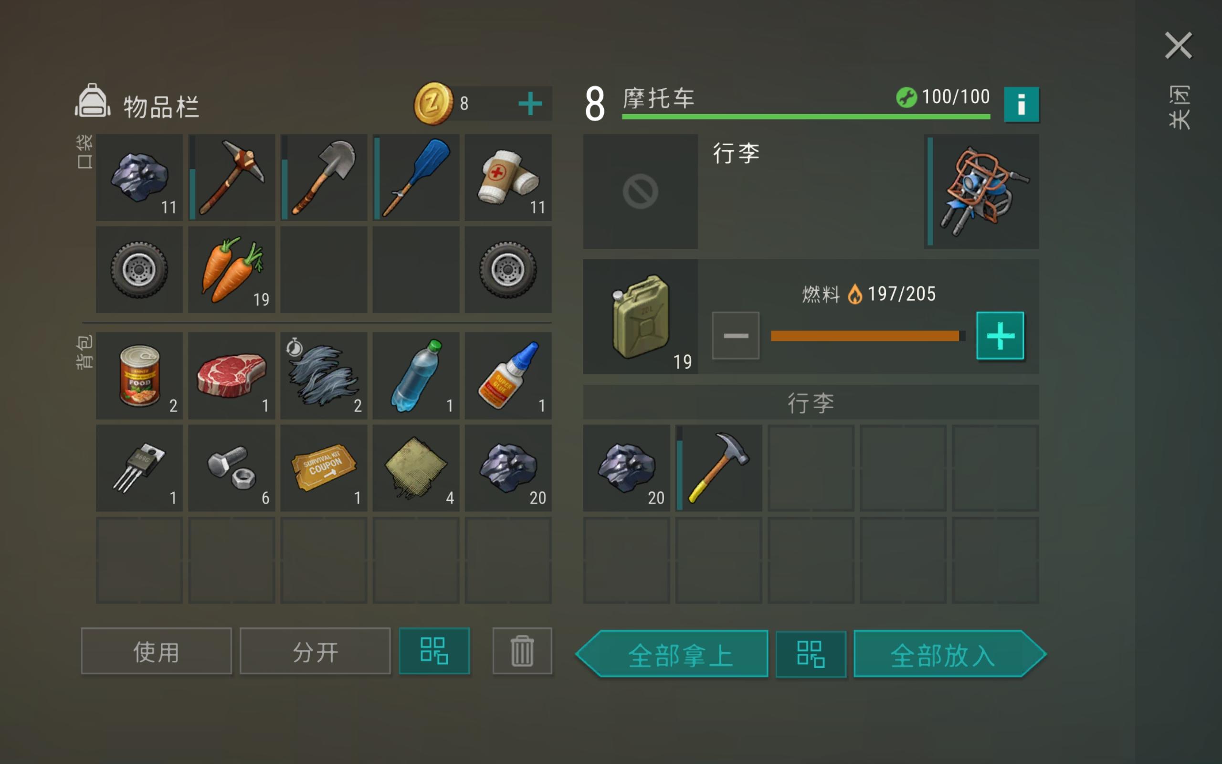Add more coins with plus icon
1222x764 pixels.
530,104
